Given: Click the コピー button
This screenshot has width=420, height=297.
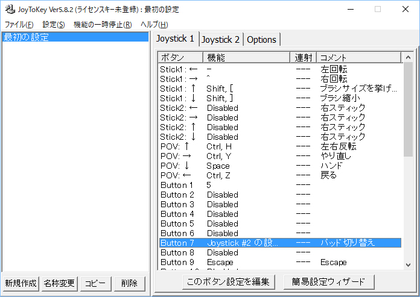Looking at the screenshot, I should pos(95,283).
